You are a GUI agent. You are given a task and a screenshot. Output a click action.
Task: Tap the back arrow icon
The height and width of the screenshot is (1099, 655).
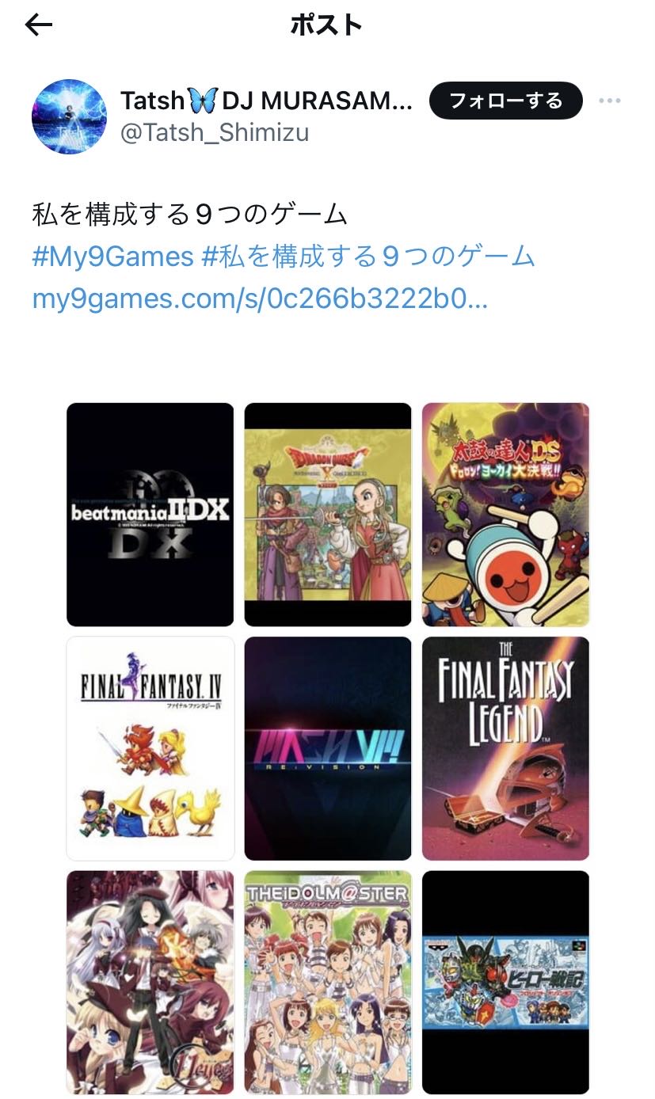pos(39,25)
